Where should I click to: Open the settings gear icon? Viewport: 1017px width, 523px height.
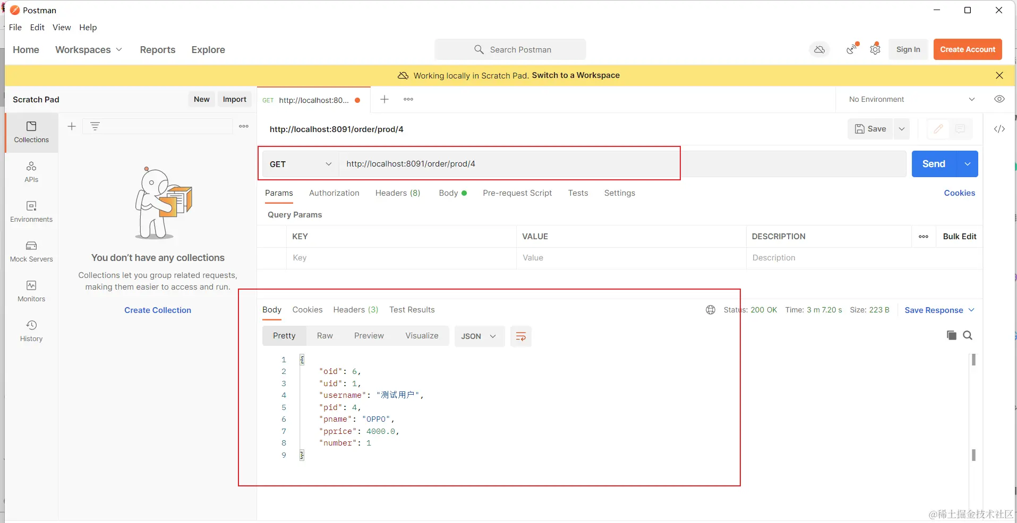pos(875,49)
